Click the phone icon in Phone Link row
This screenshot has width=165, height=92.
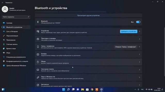point(38,47)
